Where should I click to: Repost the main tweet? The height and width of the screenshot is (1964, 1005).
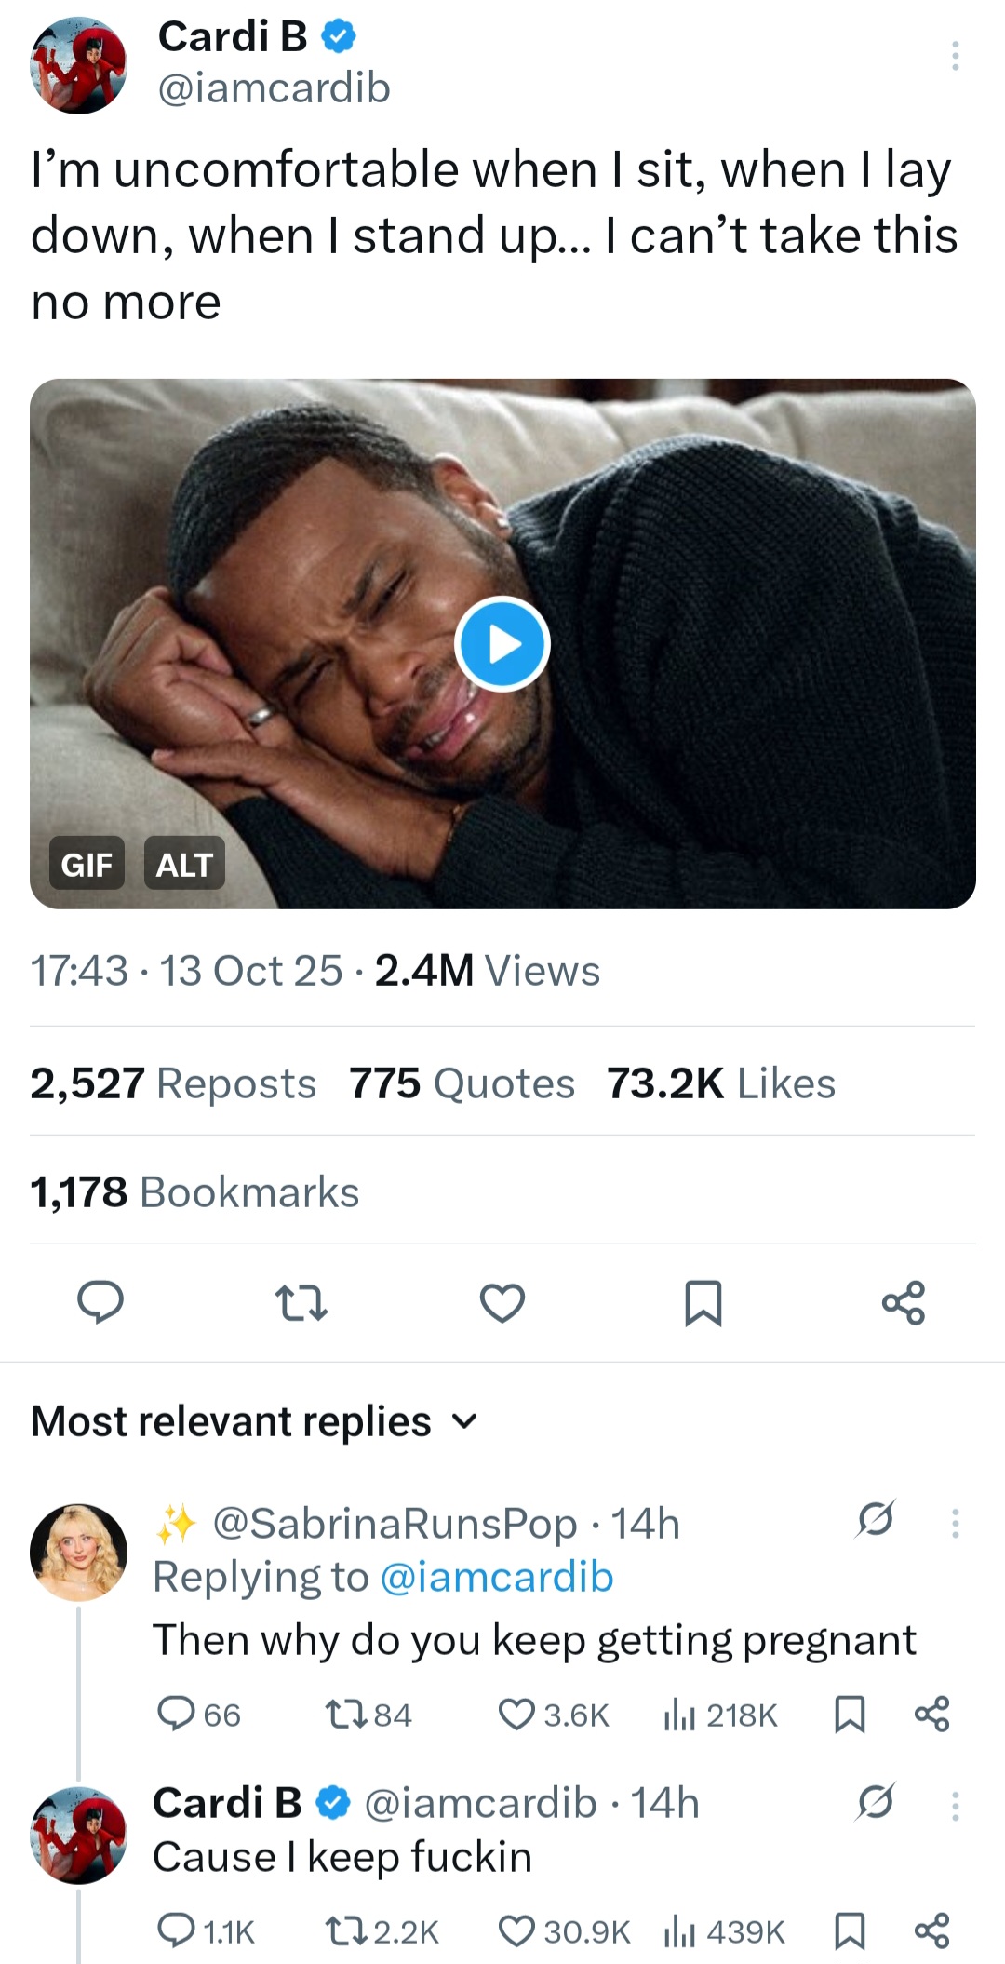click(302, 1302)
